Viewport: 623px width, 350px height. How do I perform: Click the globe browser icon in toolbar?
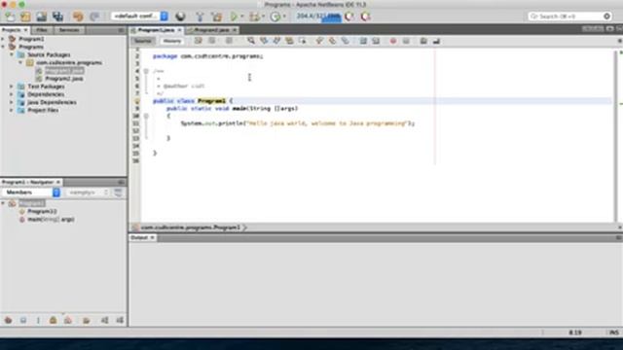(x=180, y=17)
